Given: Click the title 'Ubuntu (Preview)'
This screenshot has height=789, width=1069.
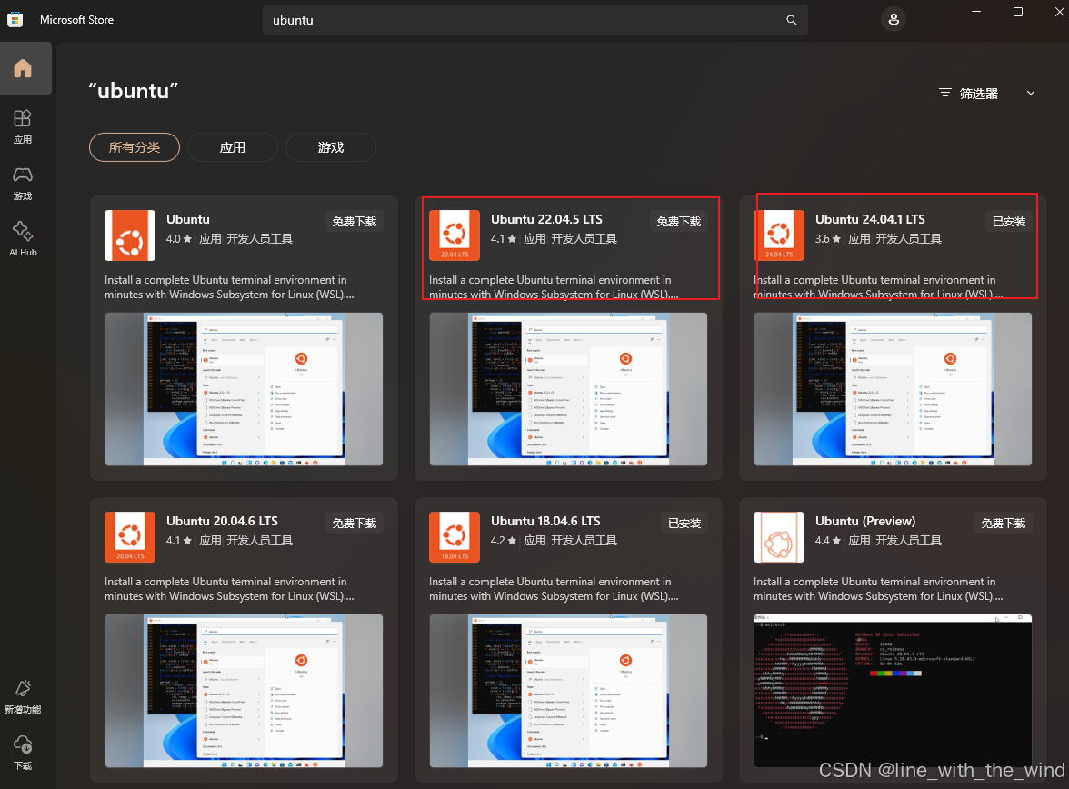Looking at the screenshot, I should (x=865, y=521).
